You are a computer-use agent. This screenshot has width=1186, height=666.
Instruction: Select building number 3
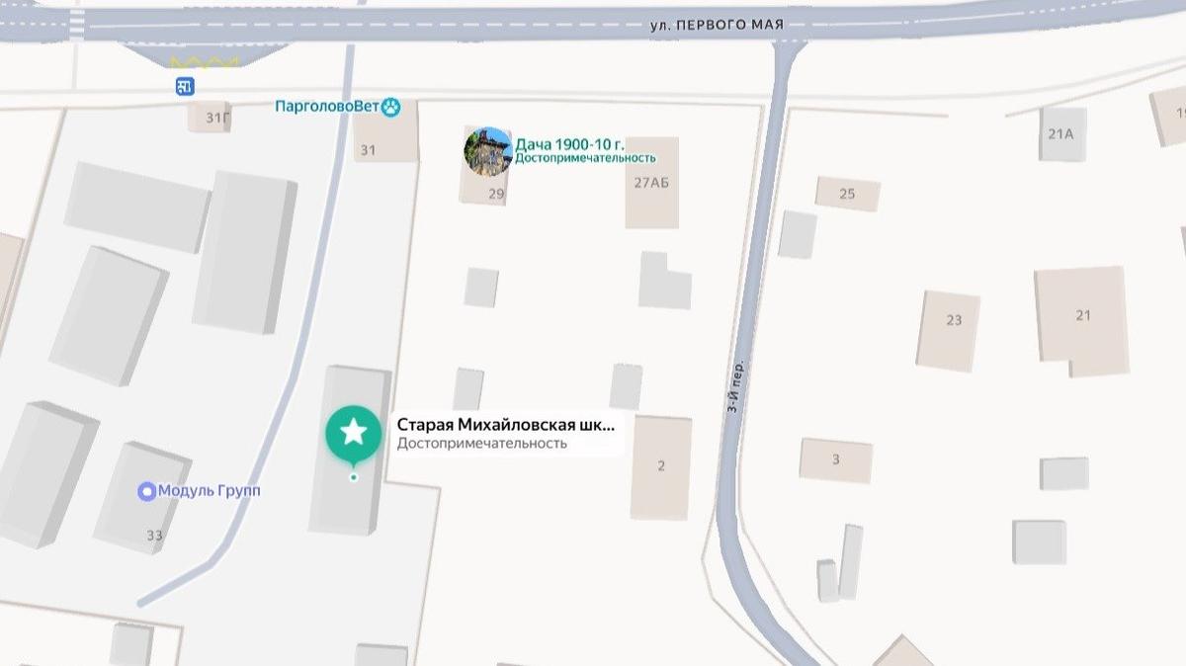click(x=836, y=459)
